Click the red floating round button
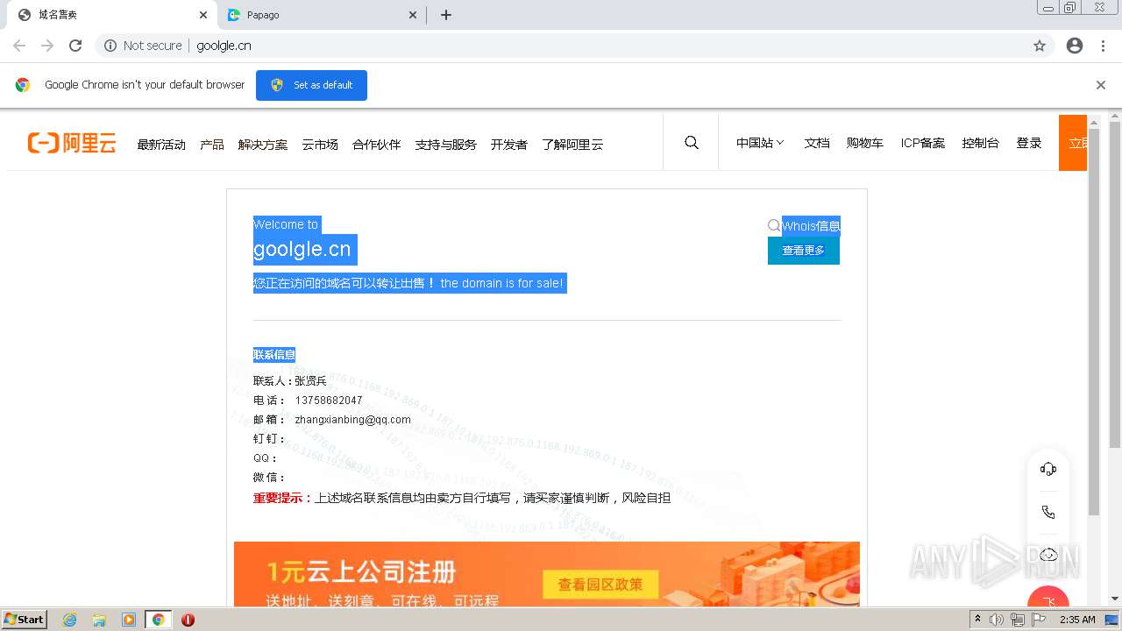Viewport: 1122px width, 631px height. (x=1048, y=599)
